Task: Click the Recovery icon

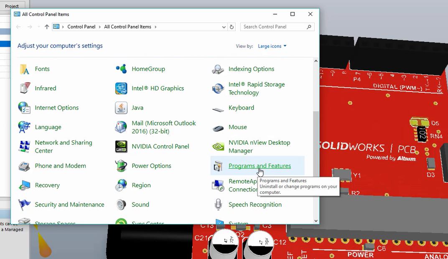Action: click(24, 185)
